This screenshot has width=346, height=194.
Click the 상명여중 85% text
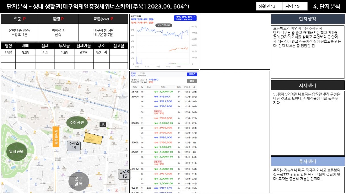pyautogui.click(x=19, y=30)
